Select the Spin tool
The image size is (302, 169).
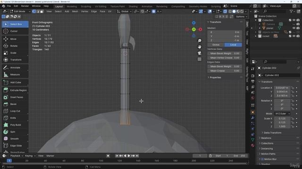[15, 131]
